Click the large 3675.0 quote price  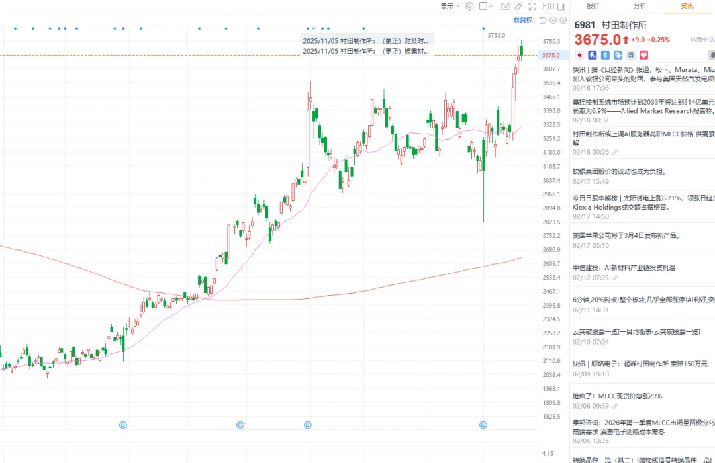(597, 40)
